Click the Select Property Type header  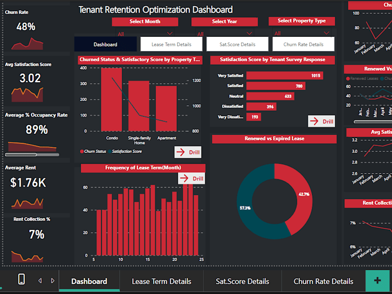pos(302,21)
